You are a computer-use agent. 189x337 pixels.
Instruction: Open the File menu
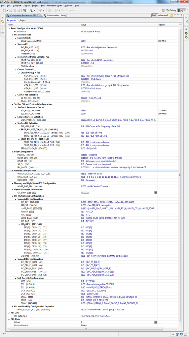click(3, 5)
